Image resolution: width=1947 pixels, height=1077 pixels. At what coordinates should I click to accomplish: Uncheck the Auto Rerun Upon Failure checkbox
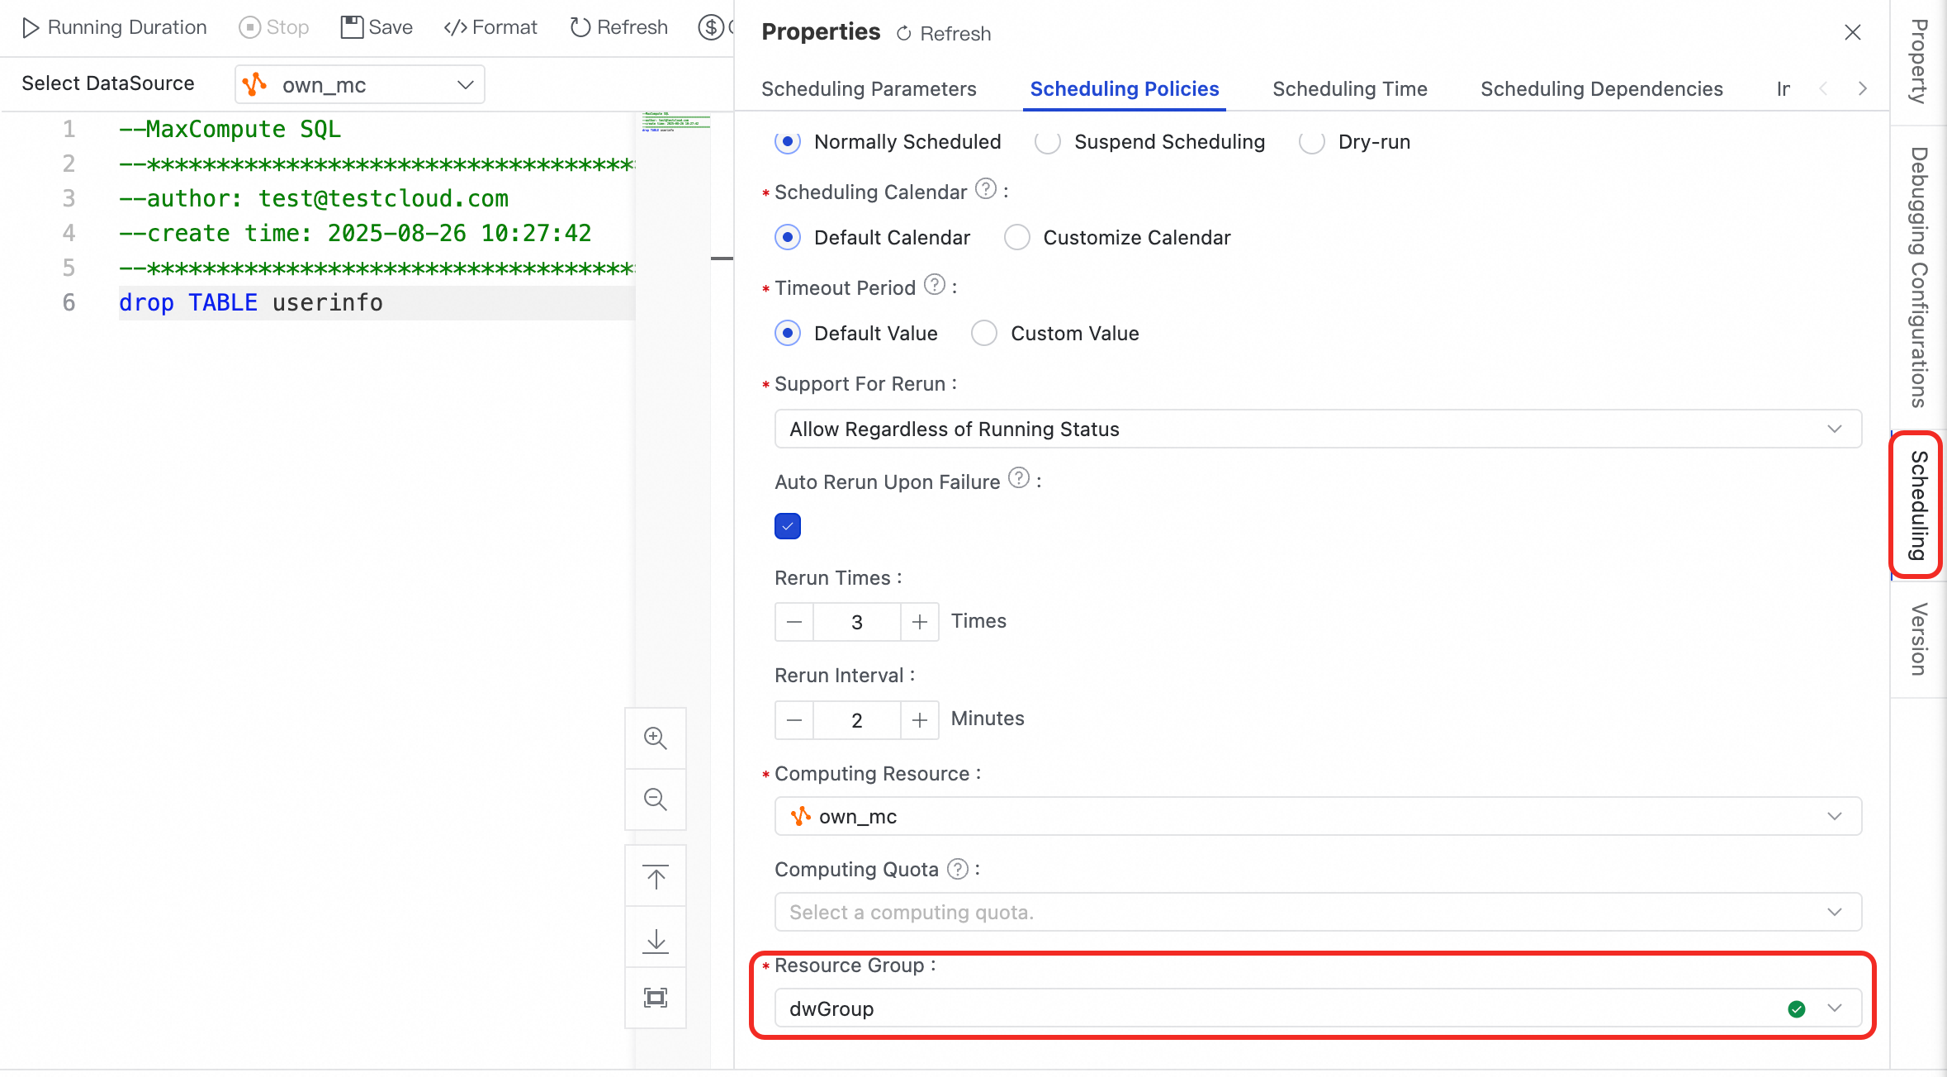[x=788, y=526]
